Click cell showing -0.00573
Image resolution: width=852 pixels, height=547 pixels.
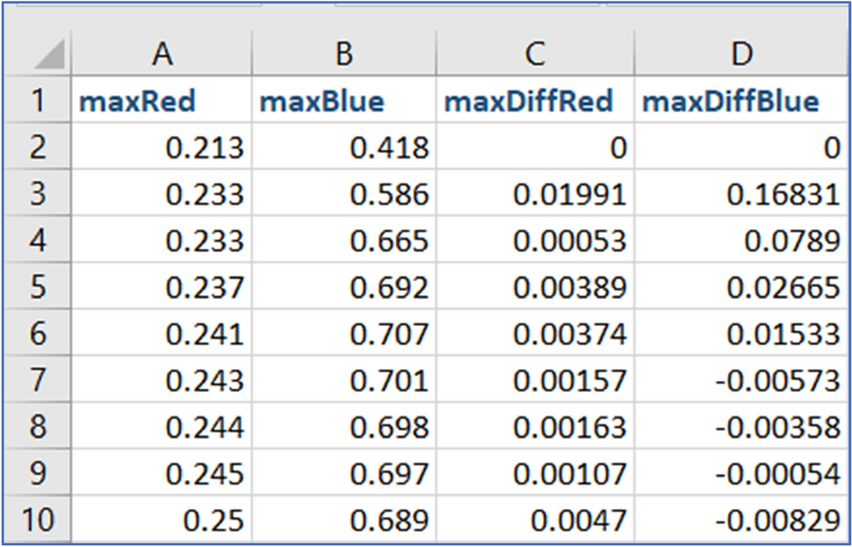[x=742, y=381]
